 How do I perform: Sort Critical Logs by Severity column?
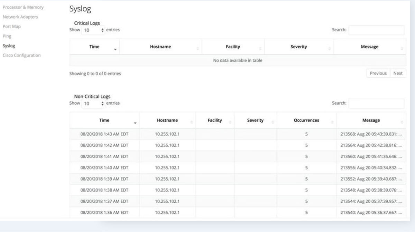pos(299,47)
